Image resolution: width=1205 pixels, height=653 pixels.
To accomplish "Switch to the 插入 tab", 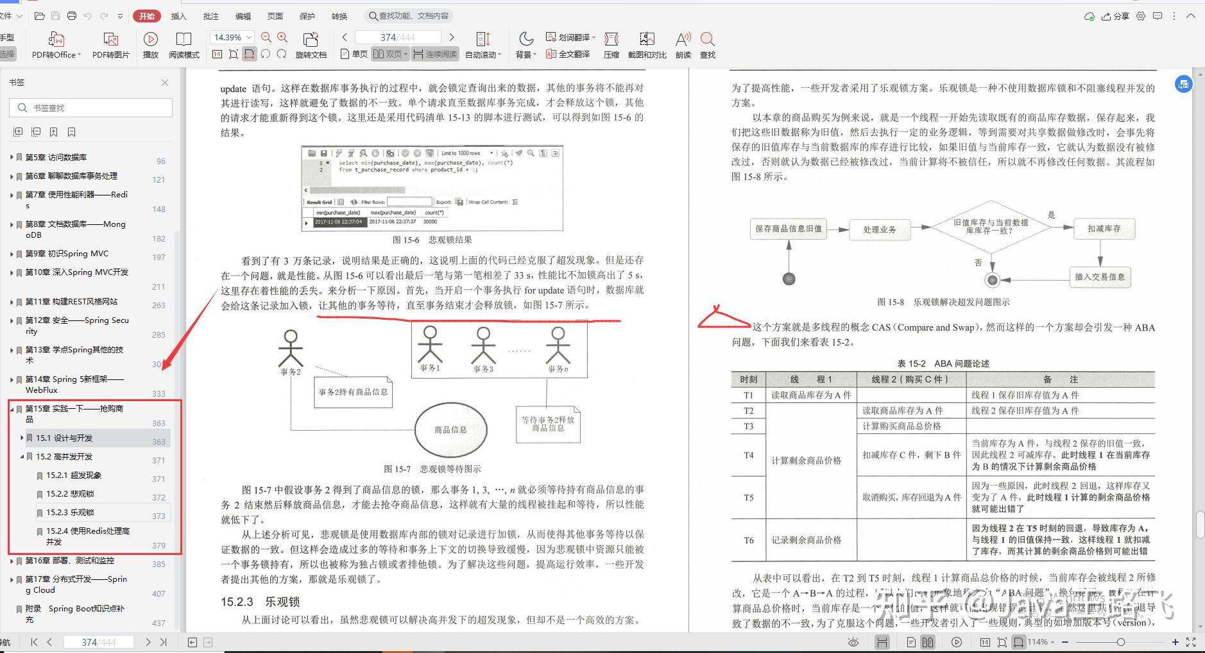I will point(179,16).
